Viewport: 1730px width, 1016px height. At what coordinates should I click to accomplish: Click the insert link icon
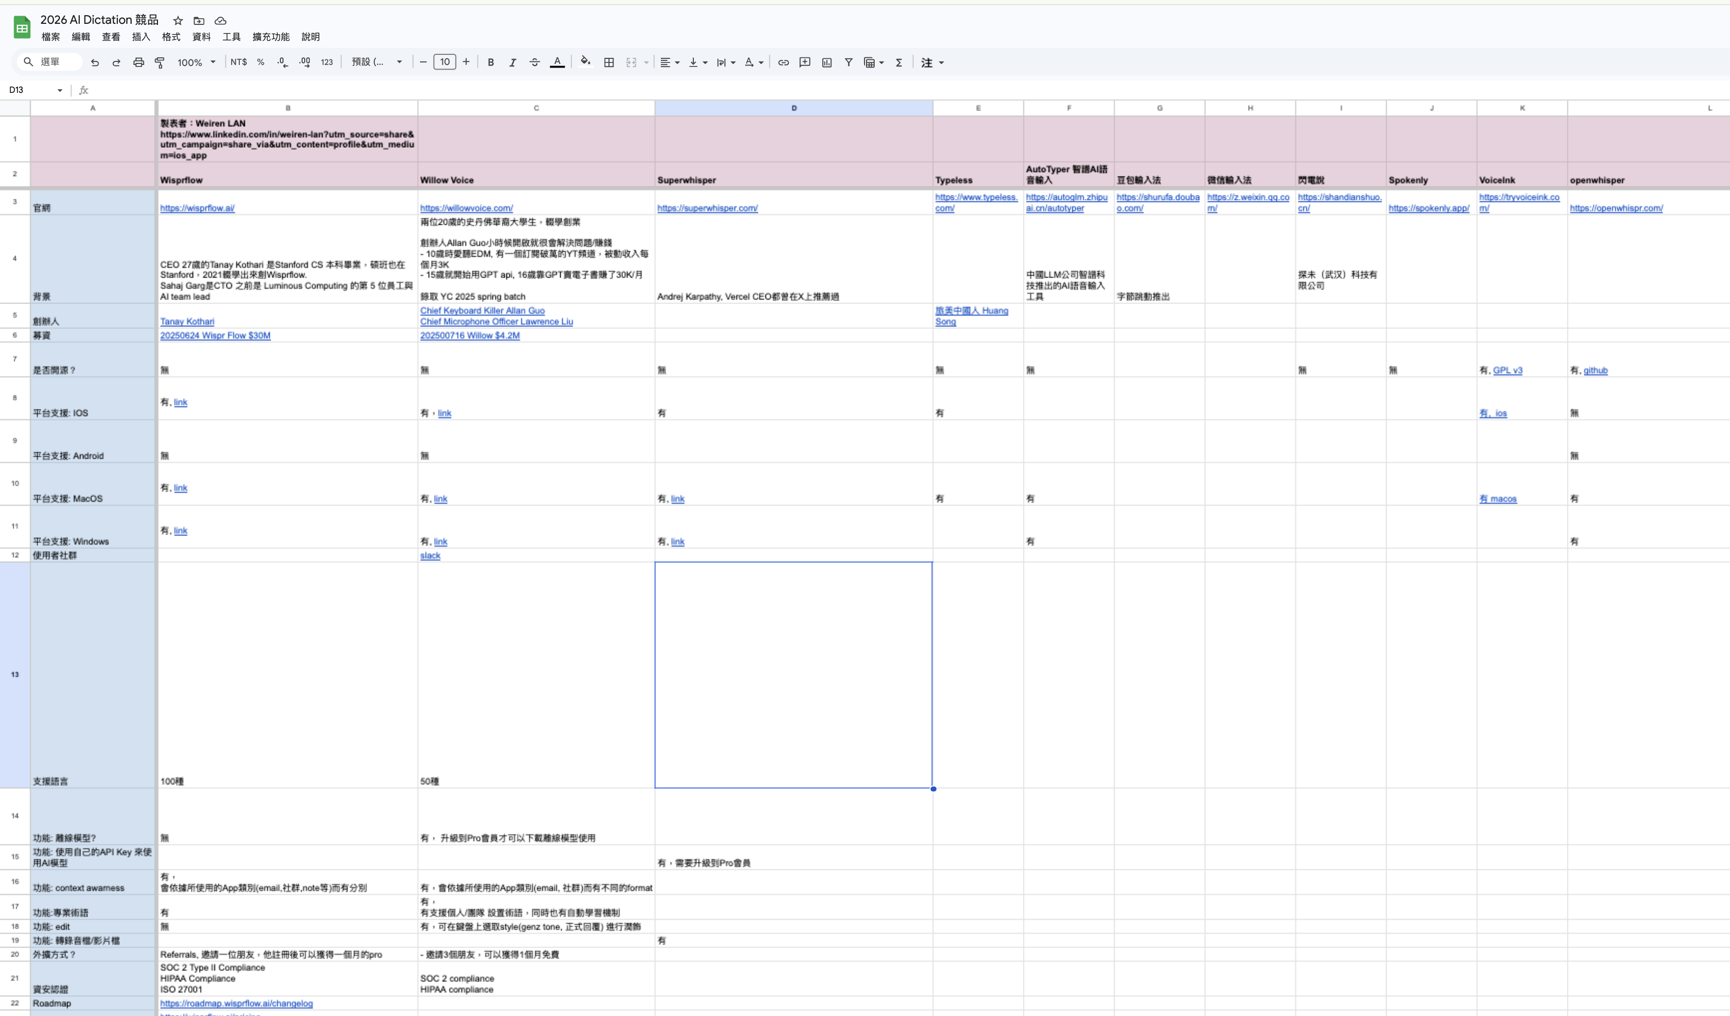(783, 62)
